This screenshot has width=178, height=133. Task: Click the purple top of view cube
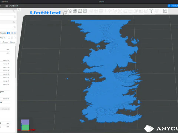tap(25, 122)
